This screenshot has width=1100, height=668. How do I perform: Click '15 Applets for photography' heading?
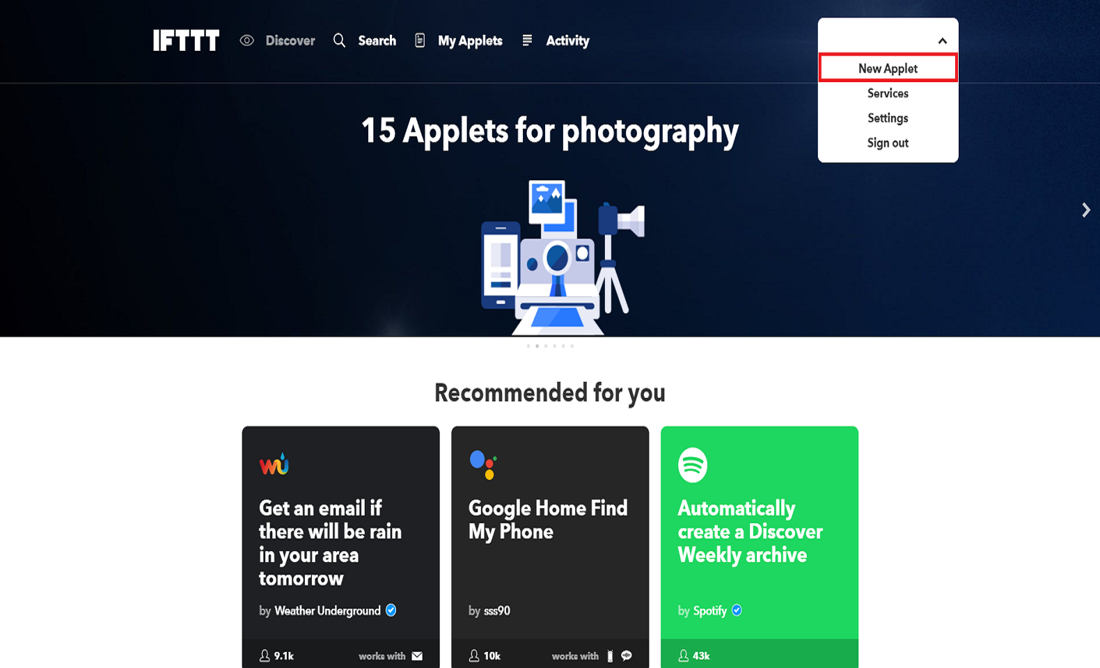pyautogui.click(x=550, y=131)
